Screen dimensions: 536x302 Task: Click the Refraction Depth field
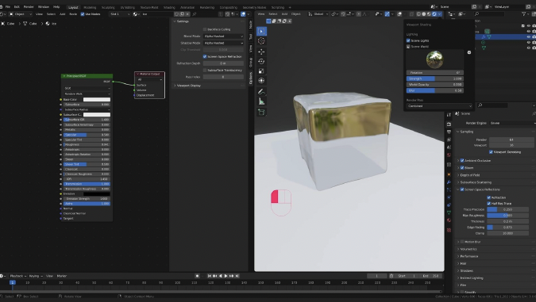click(x=223, y=63)
